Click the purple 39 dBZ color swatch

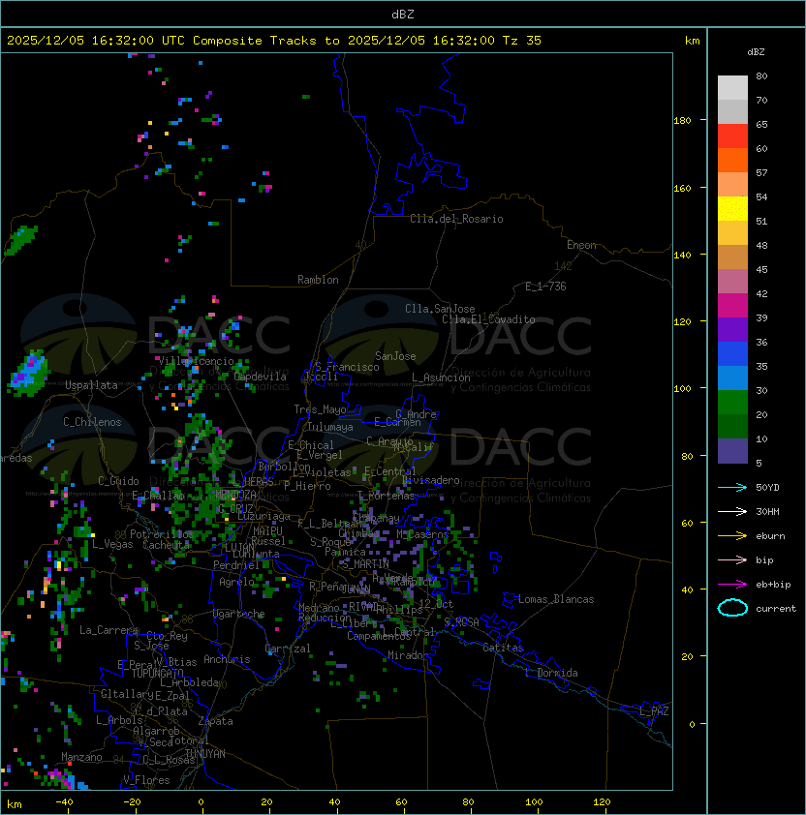(732, 329)
